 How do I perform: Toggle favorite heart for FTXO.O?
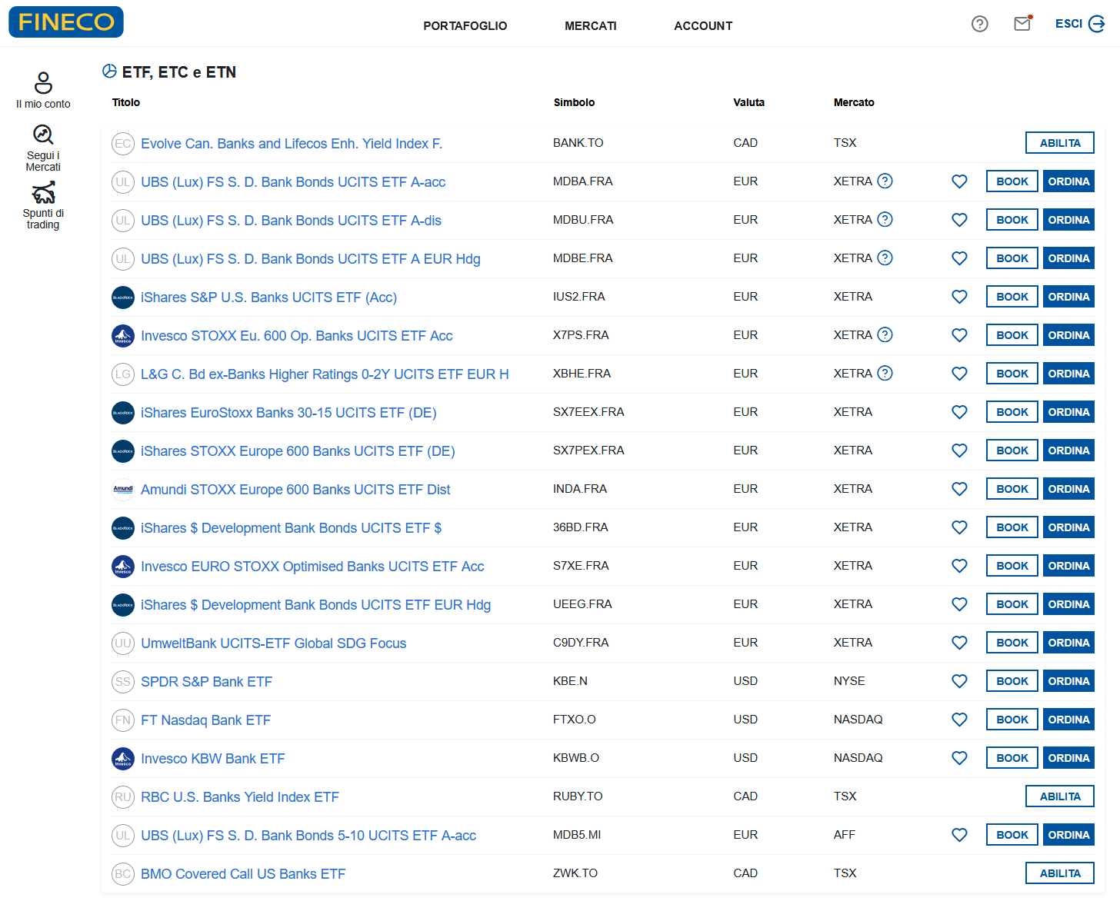click(x=959, y=720)
